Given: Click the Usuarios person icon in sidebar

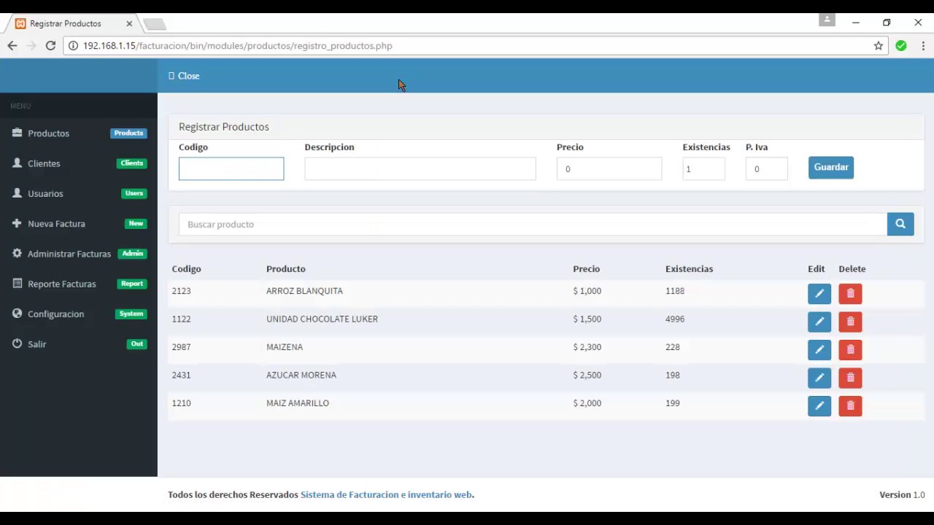Looking at the screenshot, I should (x=17, y=193).
